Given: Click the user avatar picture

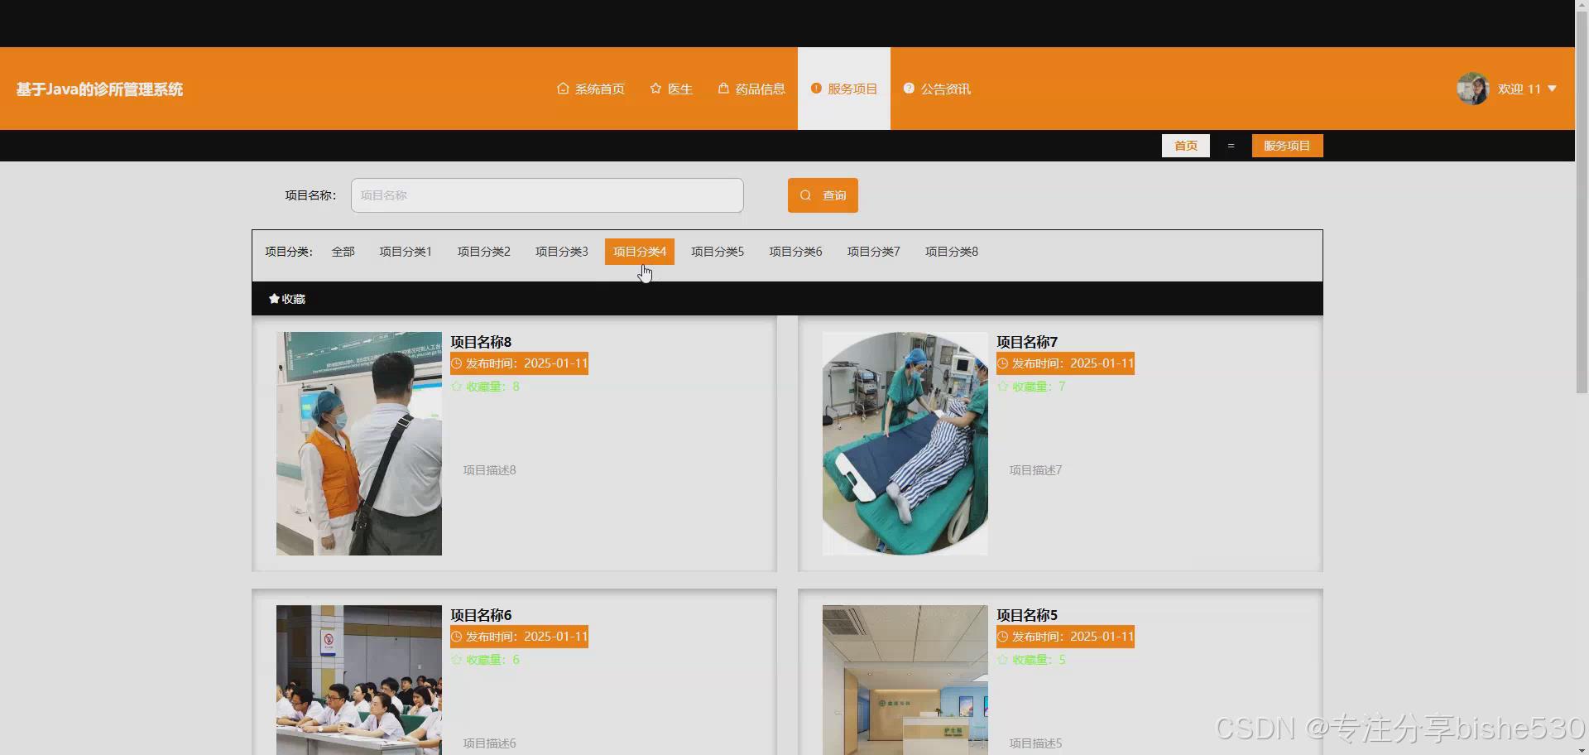Looking at the screenshot, I should 1473,89.
